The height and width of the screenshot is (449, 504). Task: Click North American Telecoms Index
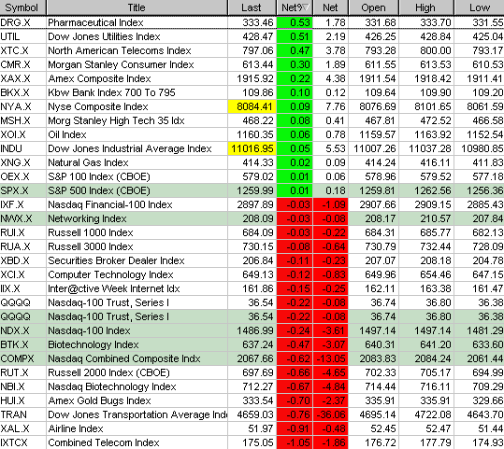[x=120, y=50]
